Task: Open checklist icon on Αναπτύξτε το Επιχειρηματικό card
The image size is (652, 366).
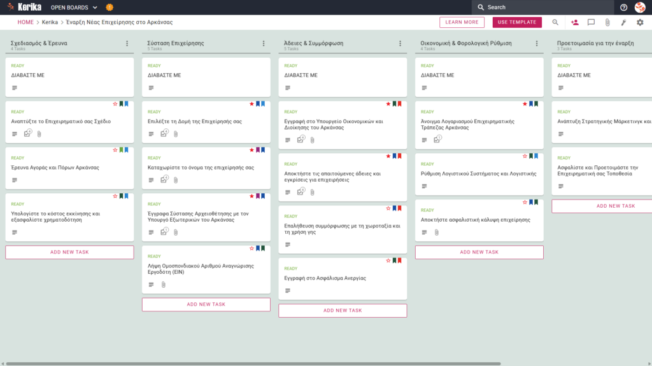Action: pyautogui.click(x=27, y=133)
